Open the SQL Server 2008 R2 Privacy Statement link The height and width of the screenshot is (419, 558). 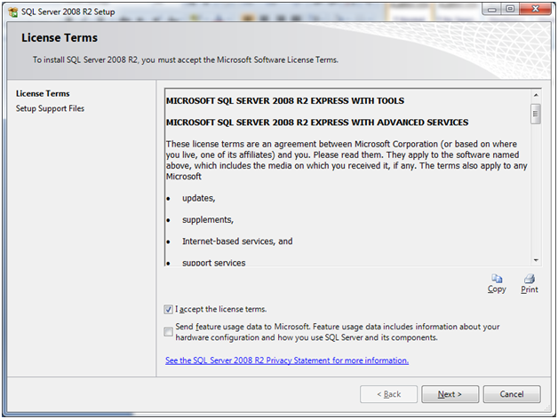tap(287, 360)
